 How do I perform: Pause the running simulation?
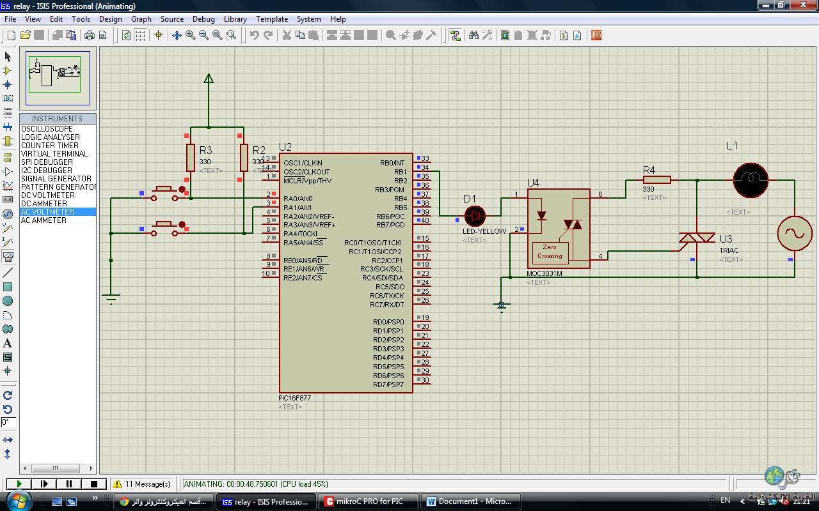pos(68,484)
